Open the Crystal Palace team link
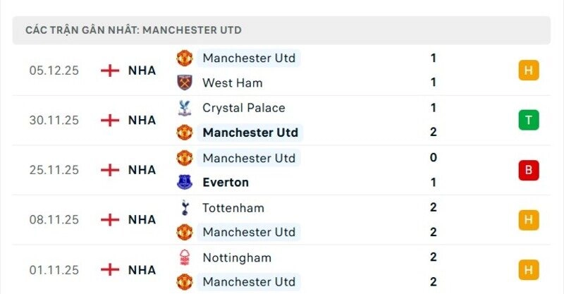 tap(243, 108)
